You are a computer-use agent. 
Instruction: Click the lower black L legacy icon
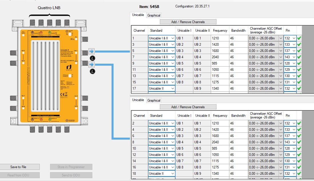click(x=92, y=71)
